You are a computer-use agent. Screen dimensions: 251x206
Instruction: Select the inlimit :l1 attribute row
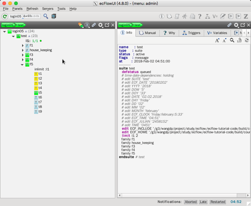tap(42, 69)
